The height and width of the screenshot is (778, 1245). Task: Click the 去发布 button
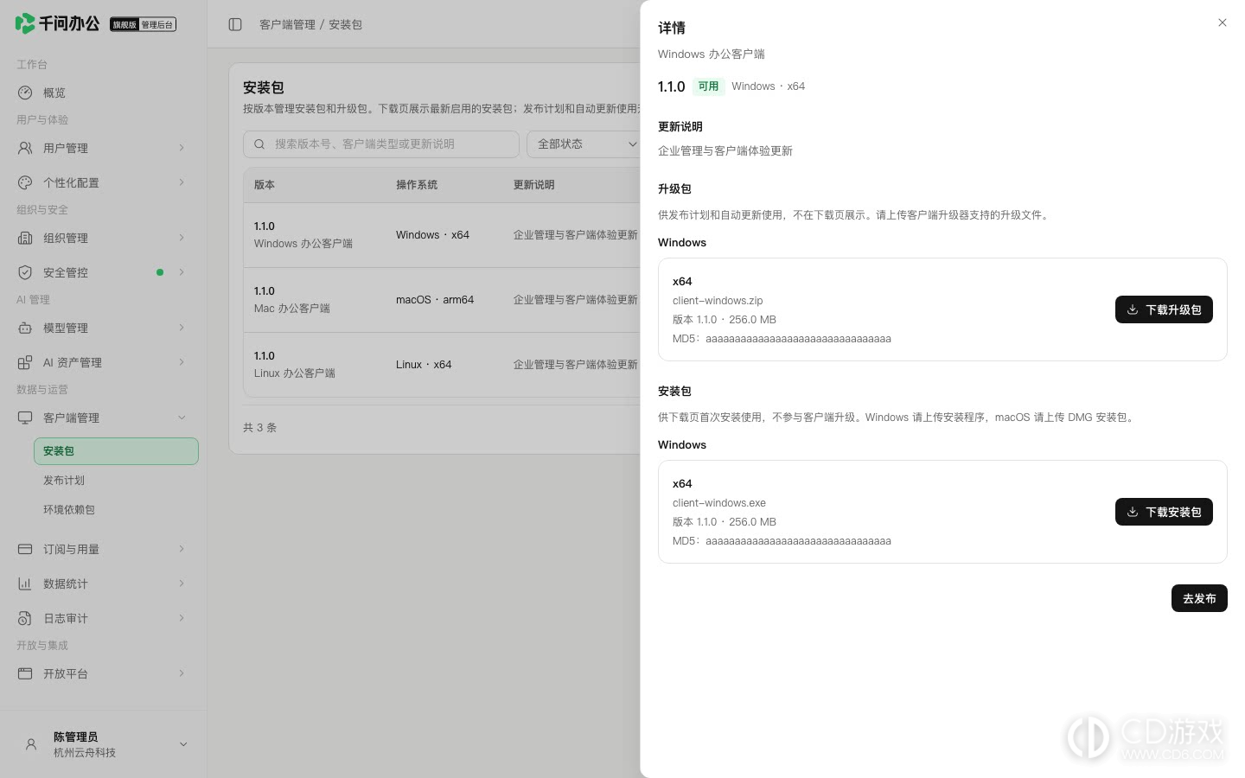(1199, 598)
